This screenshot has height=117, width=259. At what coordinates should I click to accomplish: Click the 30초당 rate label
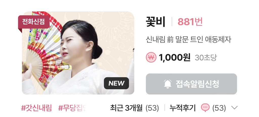(x=206, y=58)
